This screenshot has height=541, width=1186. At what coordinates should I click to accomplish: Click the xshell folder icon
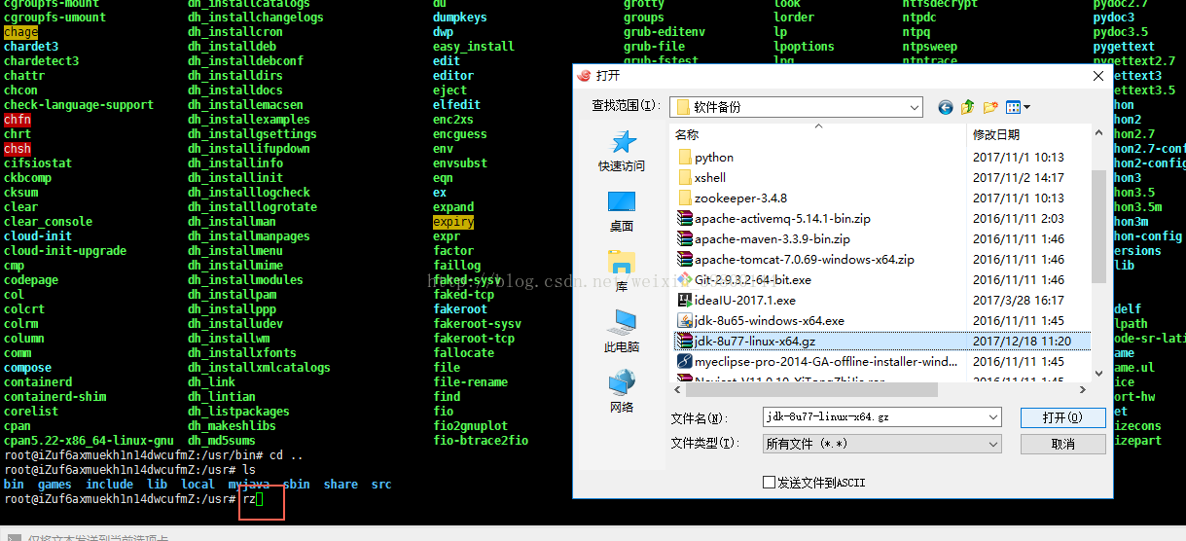tap(684, 177)
